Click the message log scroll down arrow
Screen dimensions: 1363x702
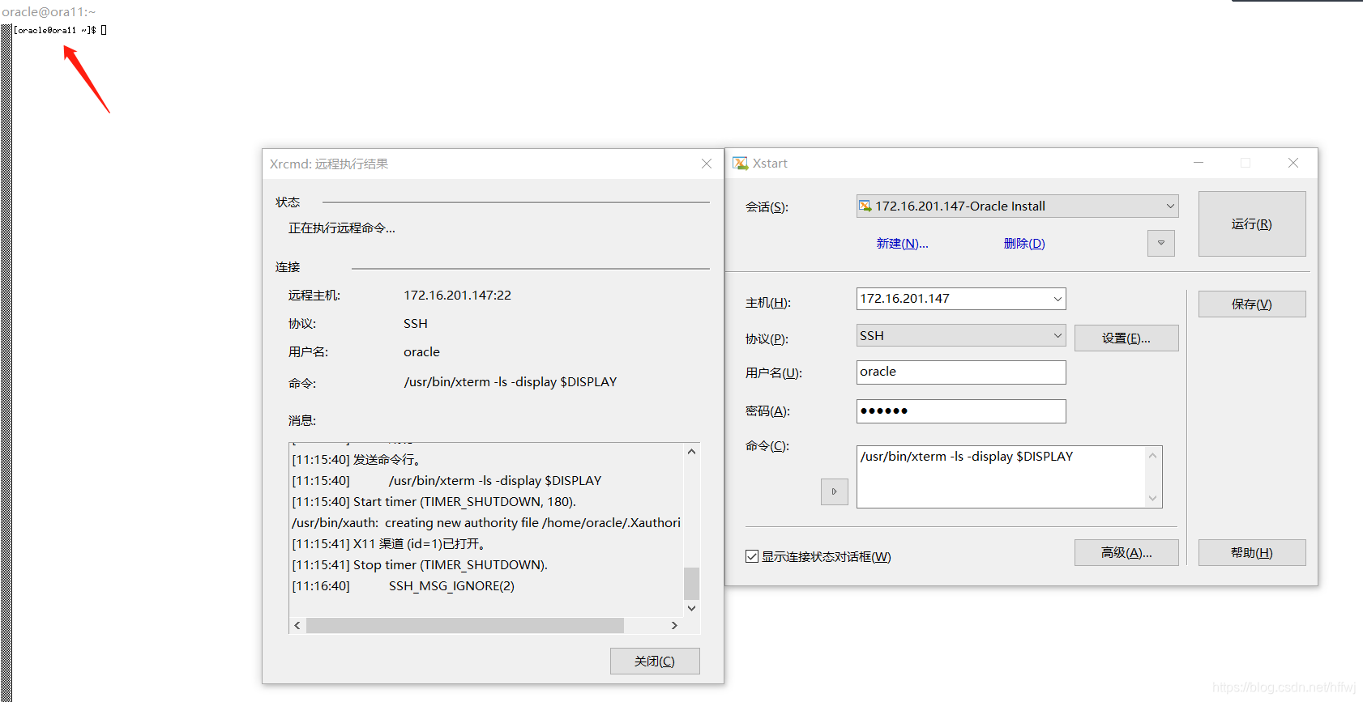click(691, 608)
